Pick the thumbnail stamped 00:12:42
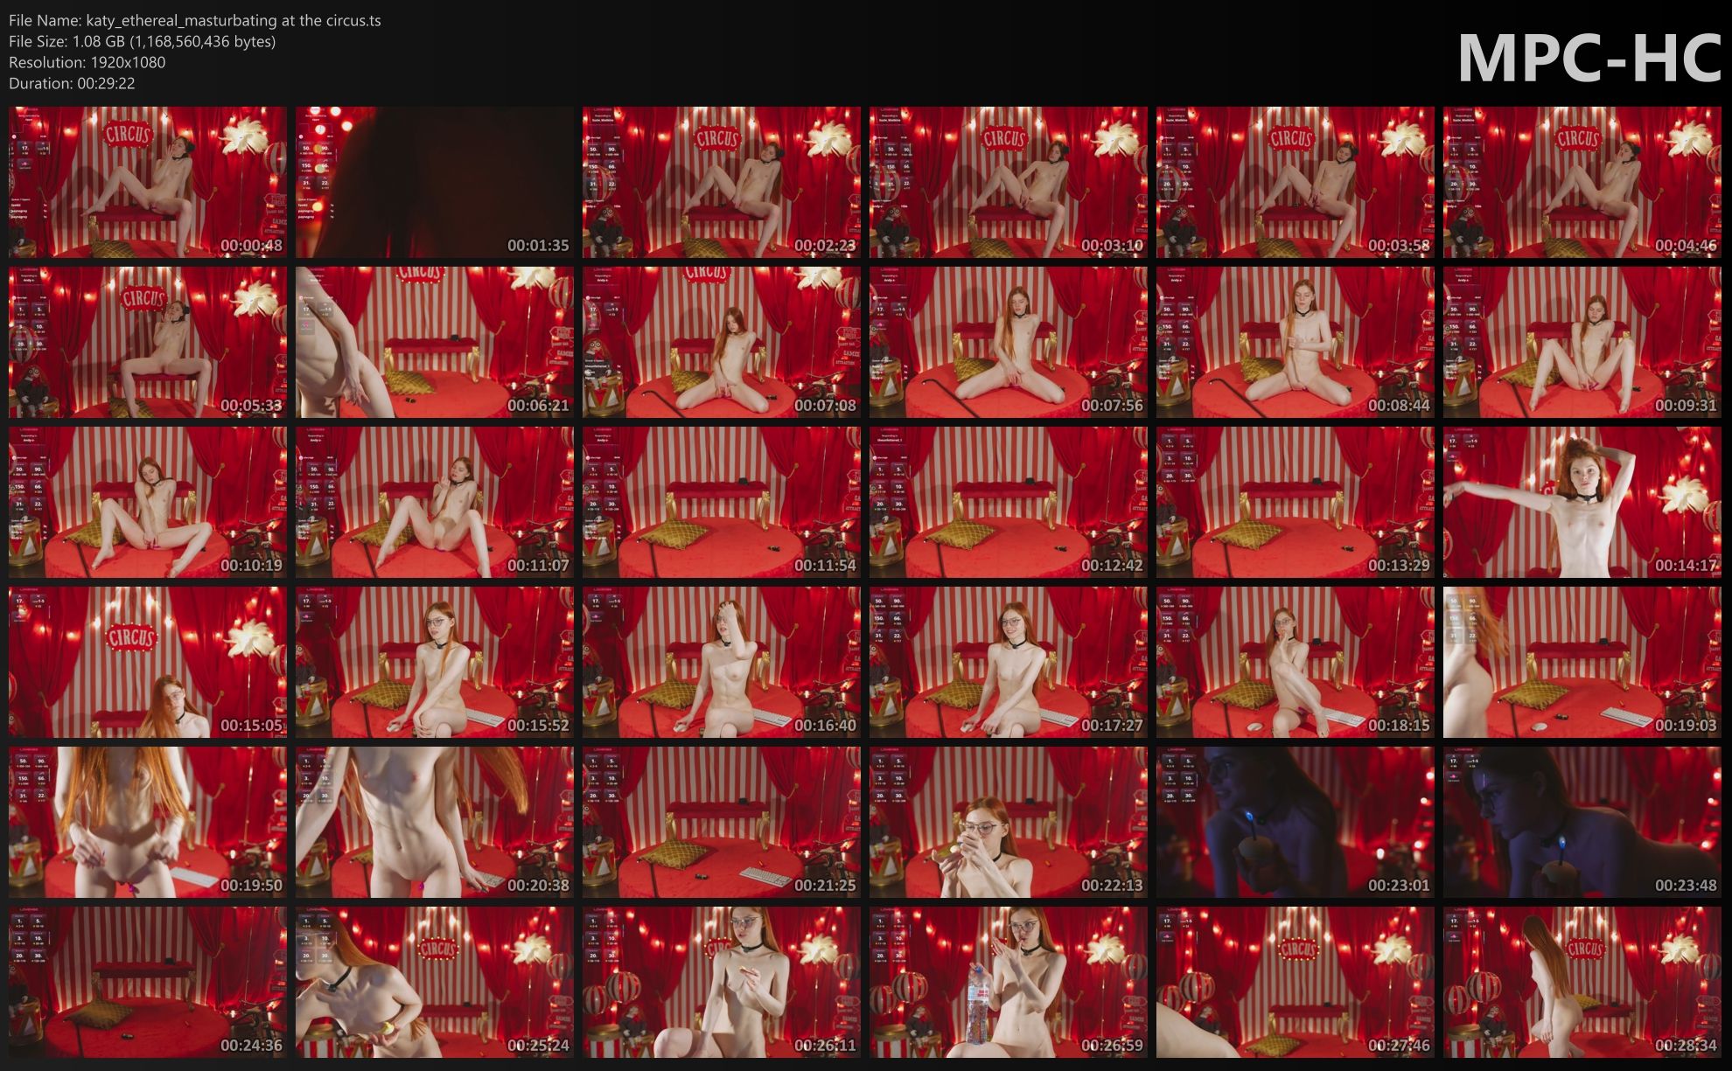 click(1009, 503)
